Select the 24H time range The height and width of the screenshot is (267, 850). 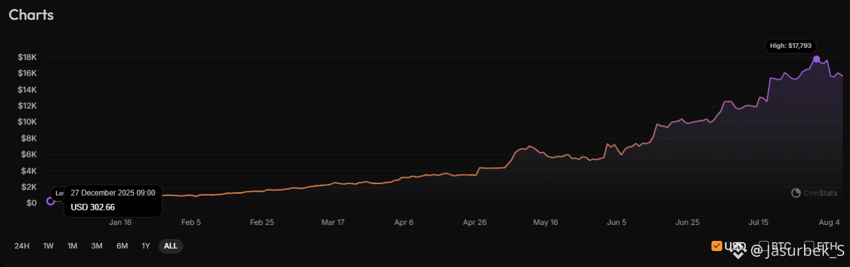click(x=22, y=246)
